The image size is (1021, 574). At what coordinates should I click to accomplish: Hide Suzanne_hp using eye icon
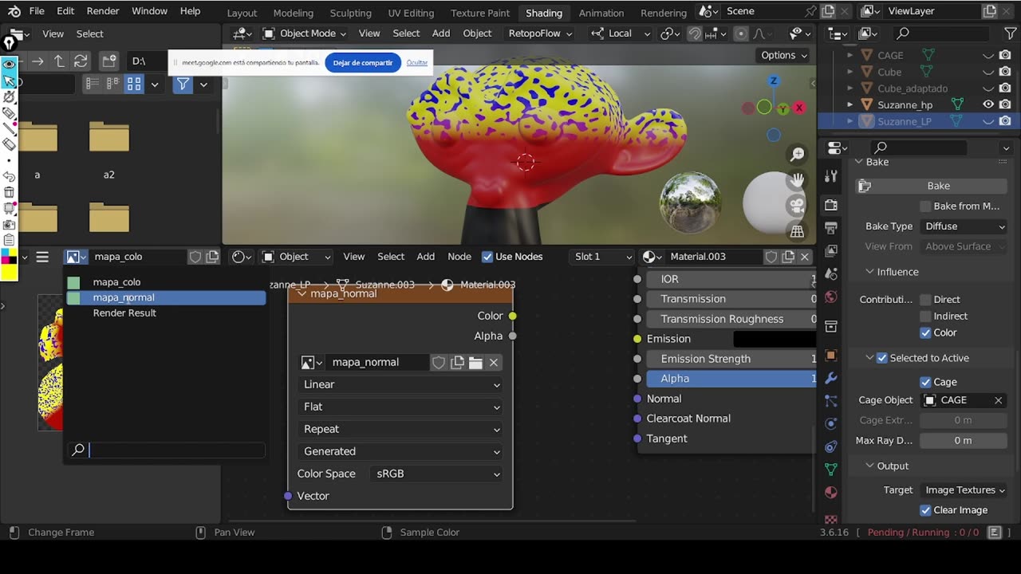click(x=987, y=104)
